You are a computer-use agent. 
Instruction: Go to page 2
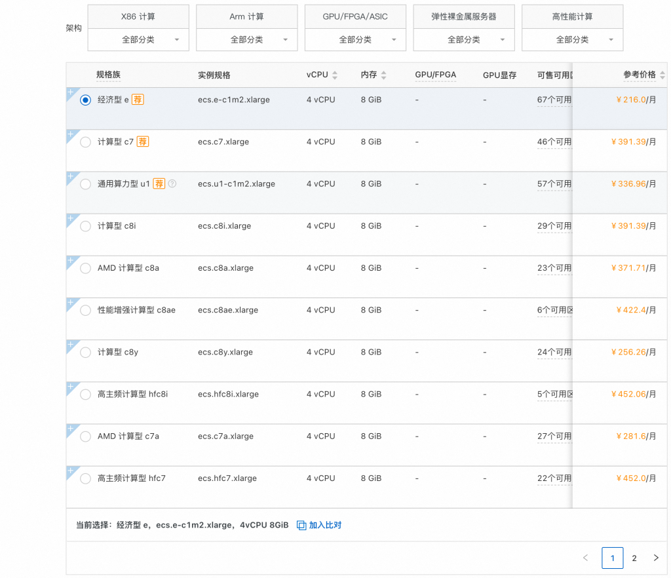634,558
